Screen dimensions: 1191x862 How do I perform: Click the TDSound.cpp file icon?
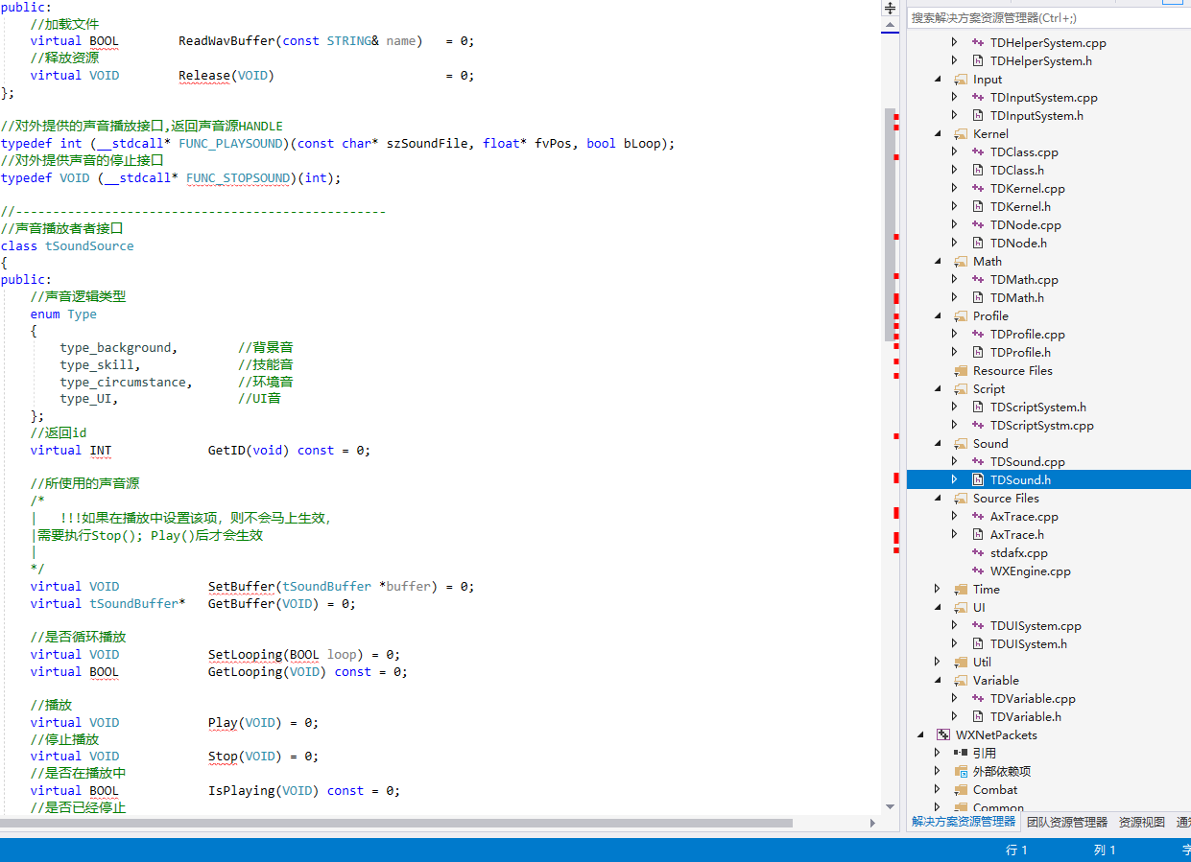click(x=978, y=462)
